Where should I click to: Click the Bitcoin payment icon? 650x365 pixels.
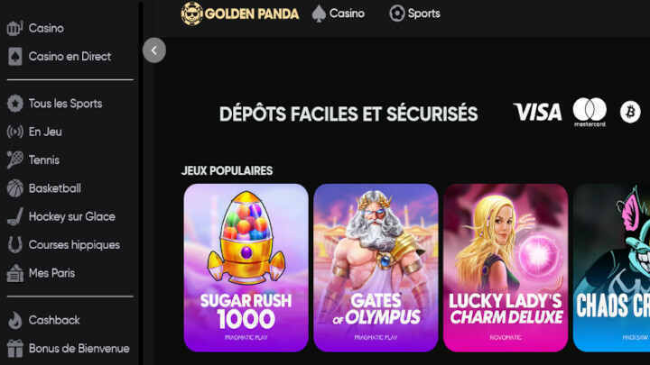[x=630, y=112]
